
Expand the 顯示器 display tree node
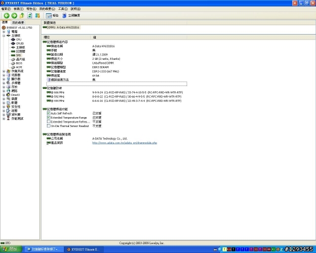pos(3,79)
